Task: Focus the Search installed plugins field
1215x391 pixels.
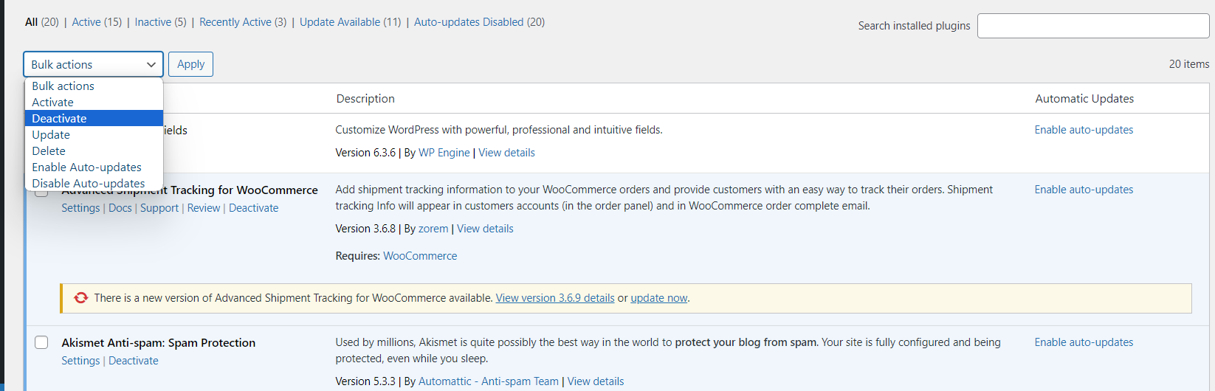Action: pos(1093,26)
